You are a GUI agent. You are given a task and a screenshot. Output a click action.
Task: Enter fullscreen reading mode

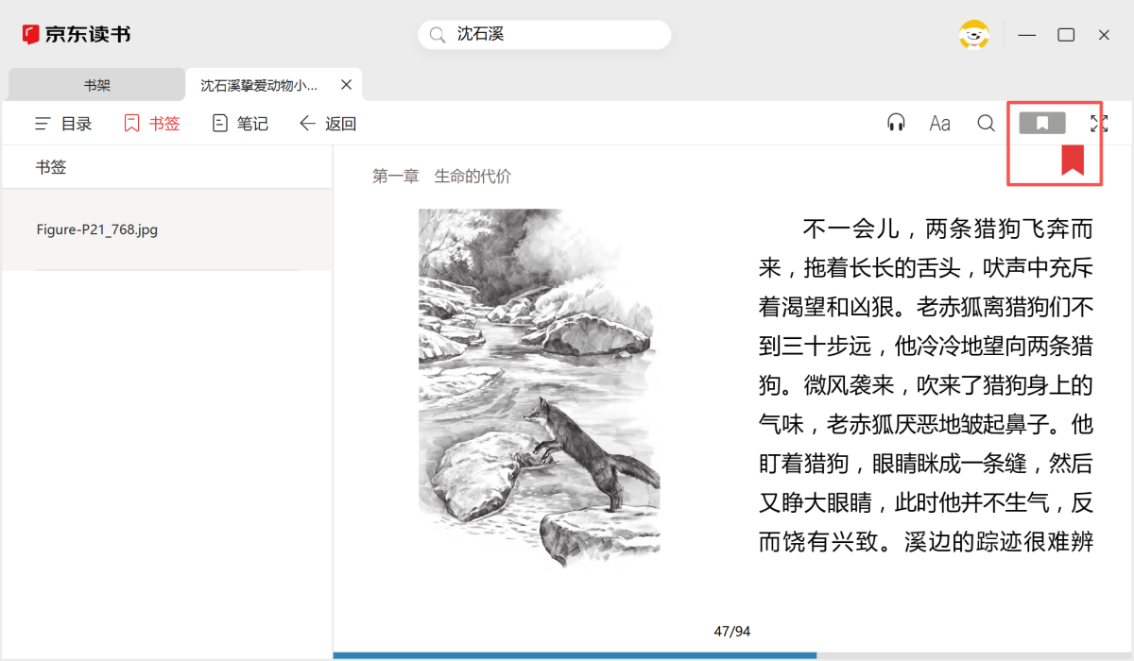tap(1098, 123)
